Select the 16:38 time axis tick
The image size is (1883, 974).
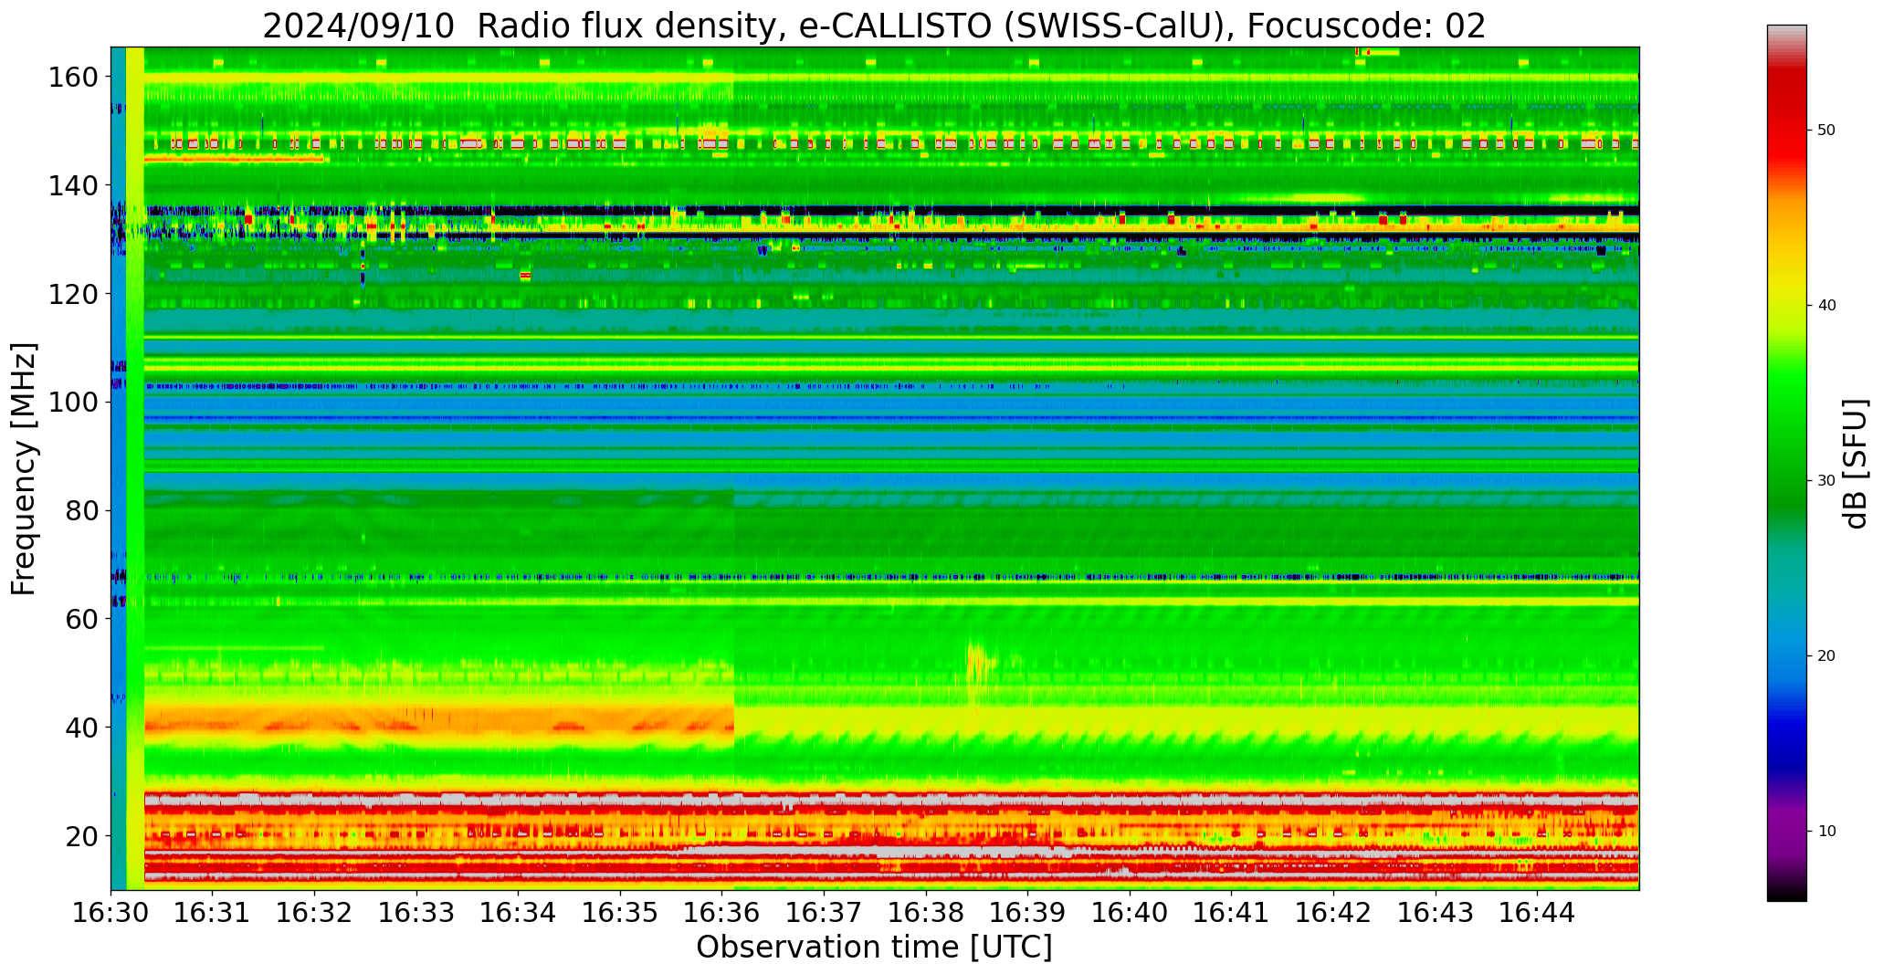(926, 913)
